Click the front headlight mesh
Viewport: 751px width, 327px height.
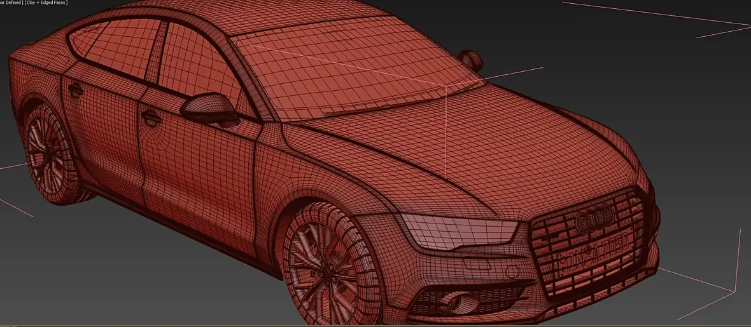click(x=458, y=231)
